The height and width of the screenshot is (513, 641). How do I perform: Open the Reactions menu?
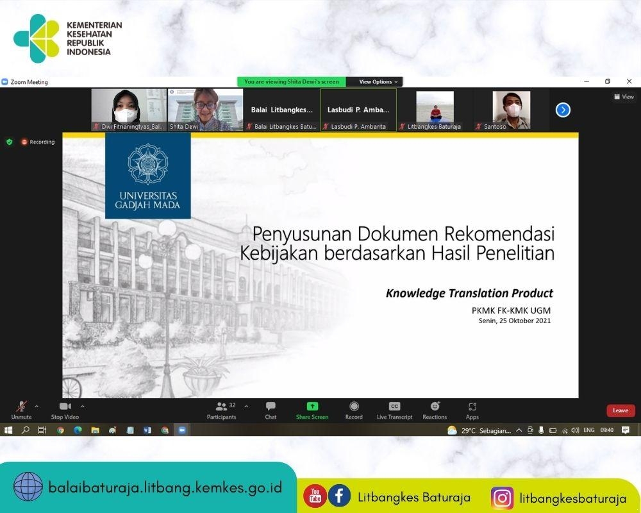[x=435, y=408]
